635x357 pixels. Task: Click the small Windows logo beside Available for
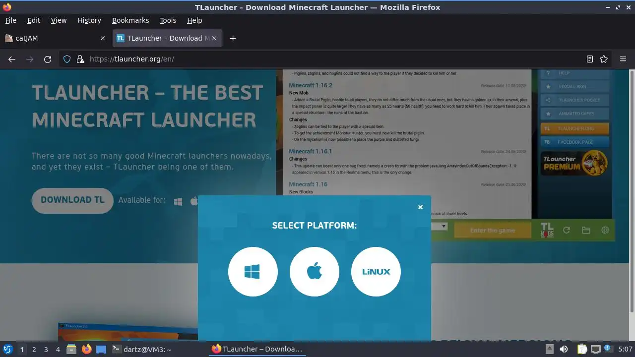178,201
